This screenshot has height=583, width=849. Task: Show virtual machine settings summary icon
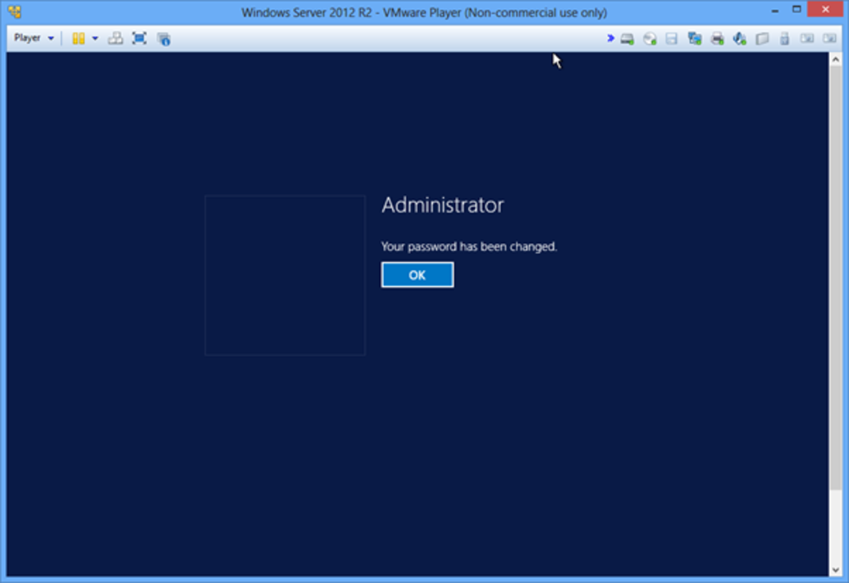coord(163,38)
